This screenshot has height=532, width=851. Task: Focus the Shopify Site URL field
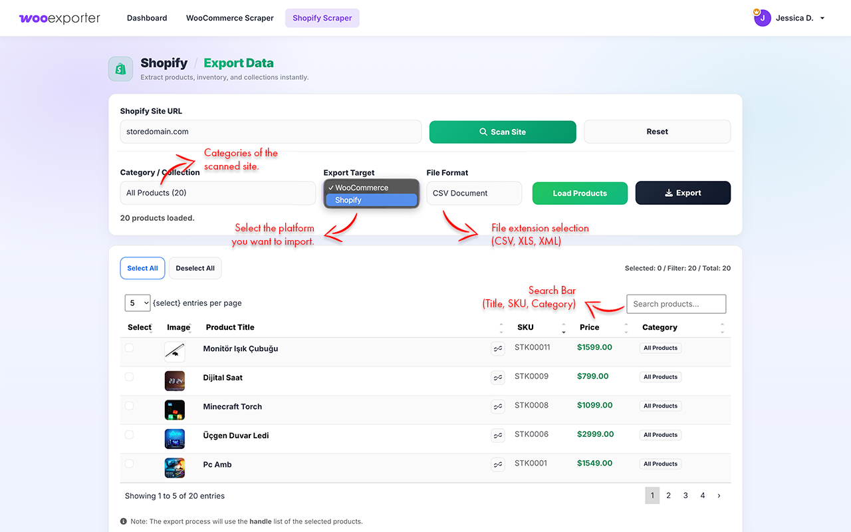click(x=271, y=132)
